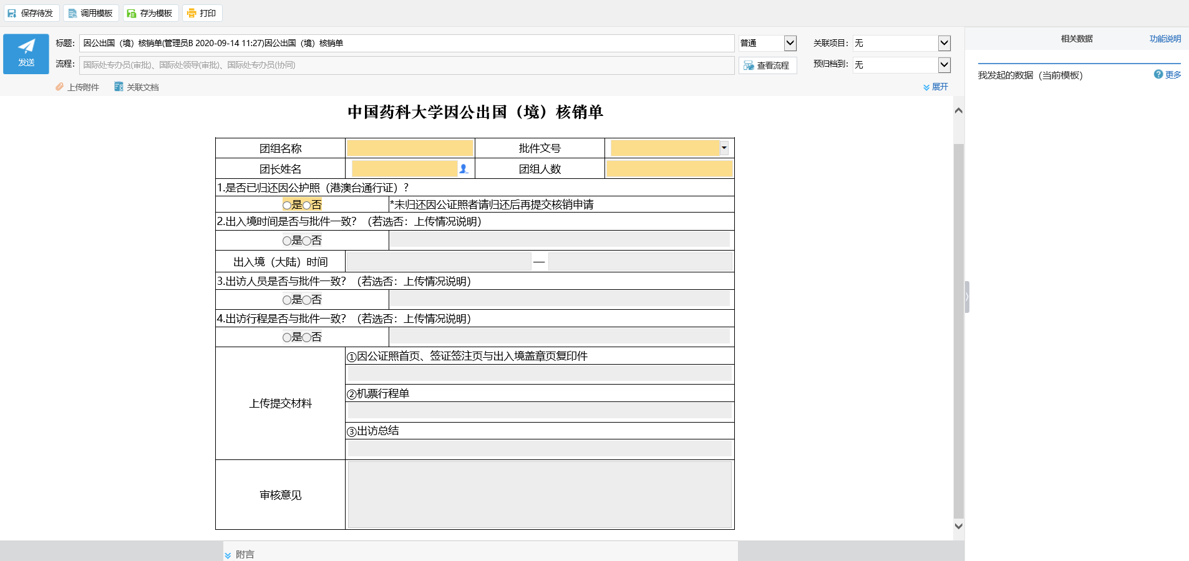Expand the header section via 展开
The width and height of the screenshot is (1189, 561).
(x=936, y=87)
